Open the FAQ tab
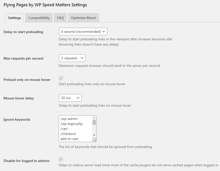The height and width of the screenshot is (171, 220). pos(60,18)
